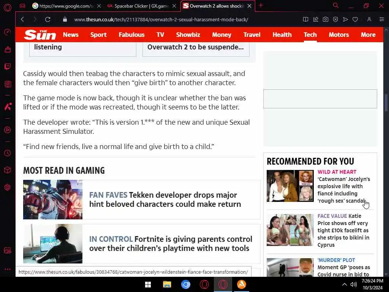Open the Travel section menu
Image resolution: width=389 pixels, height=292 pixels.
(x=252, y=35)
